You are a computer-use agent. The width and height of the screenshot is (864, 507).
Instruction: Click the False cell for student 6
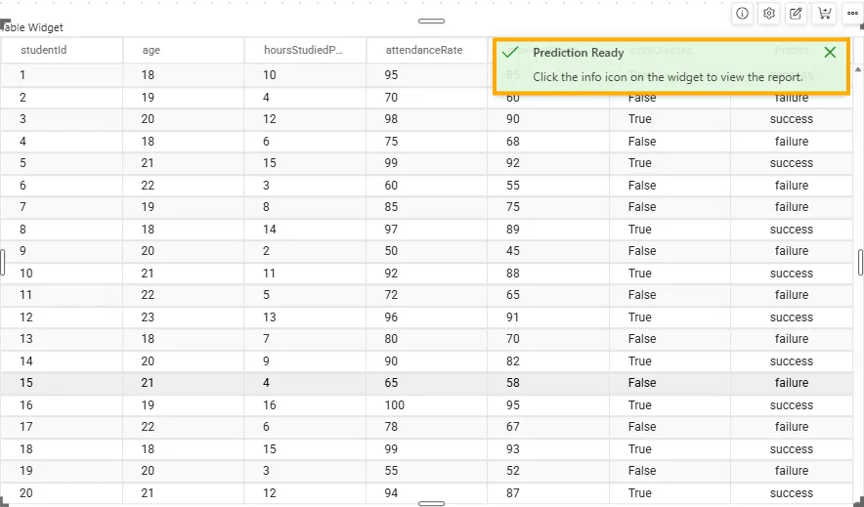pos(642,186)
